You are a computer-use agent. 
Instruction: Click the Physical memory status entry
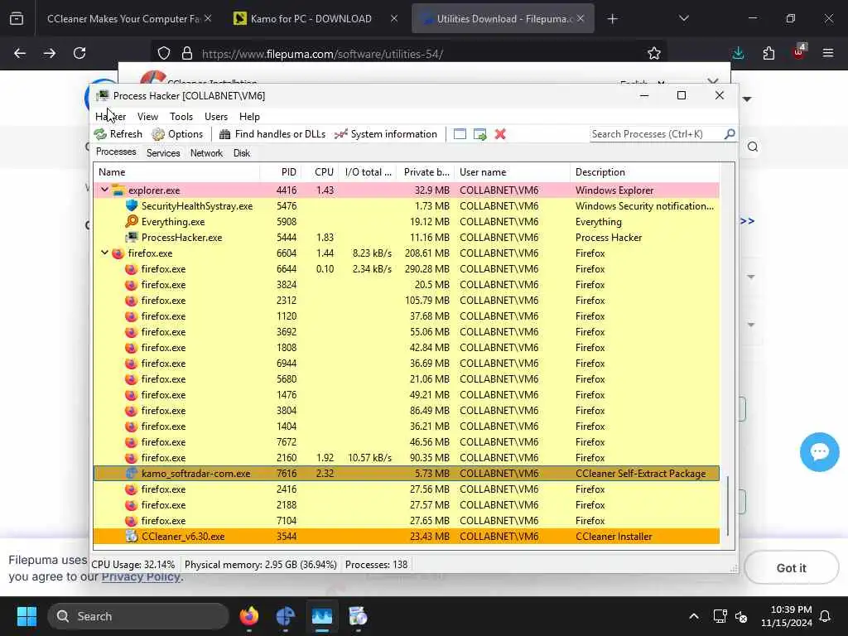(261, 565)
